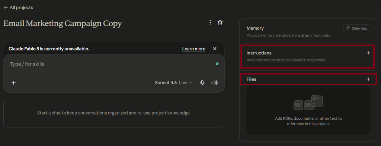Add project instructions with plus icon
381x146 pixels.
pos(368,53)
